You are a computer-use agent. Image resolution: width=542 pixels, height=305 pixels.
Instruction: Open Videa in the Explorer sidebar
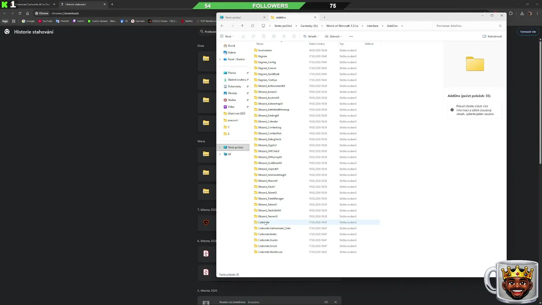[x=231, y=106]
